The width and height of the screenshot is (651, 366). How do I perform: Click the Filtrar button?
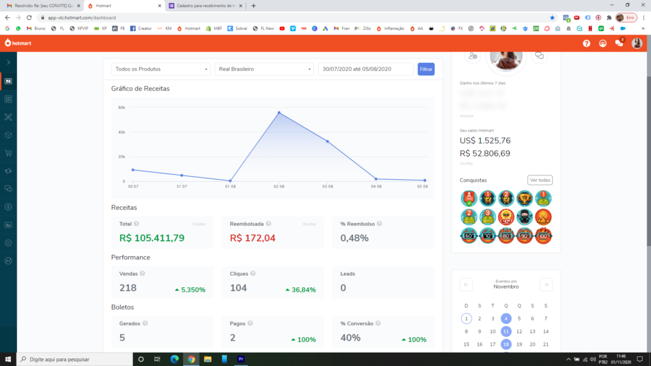pos(426,69)
